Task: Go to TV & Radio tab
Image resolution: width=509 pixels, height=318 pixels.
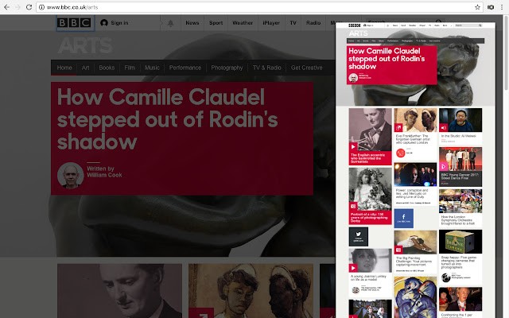Action: [x=266, y=68]
